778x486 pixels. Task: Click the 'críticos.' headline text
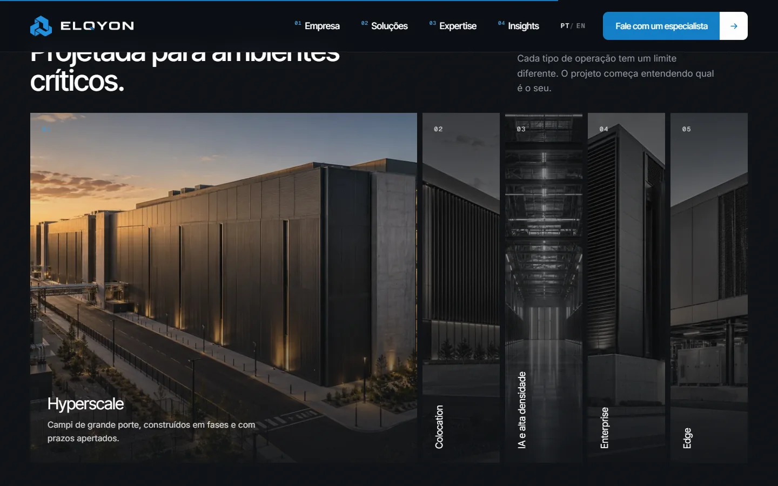tap(77, 82)
